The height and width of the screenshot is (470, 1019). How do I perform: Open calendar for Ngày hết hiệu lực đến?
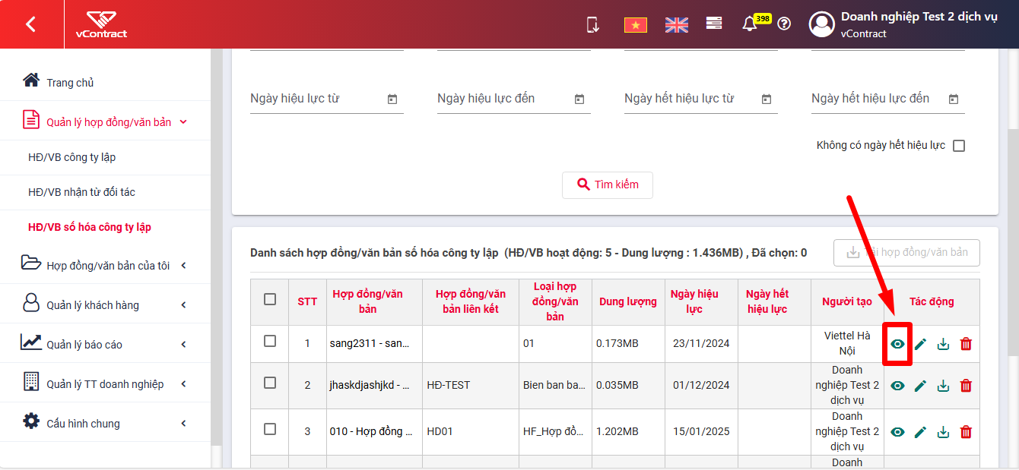tap(954, 99)
